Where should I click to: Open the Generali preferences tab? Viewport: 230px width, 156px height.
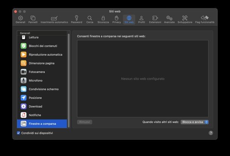pos(20,20)
